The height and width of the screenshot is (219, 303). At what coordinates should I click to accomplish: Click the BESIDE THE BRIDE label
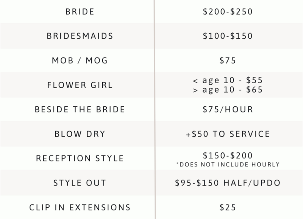(80, 109)
